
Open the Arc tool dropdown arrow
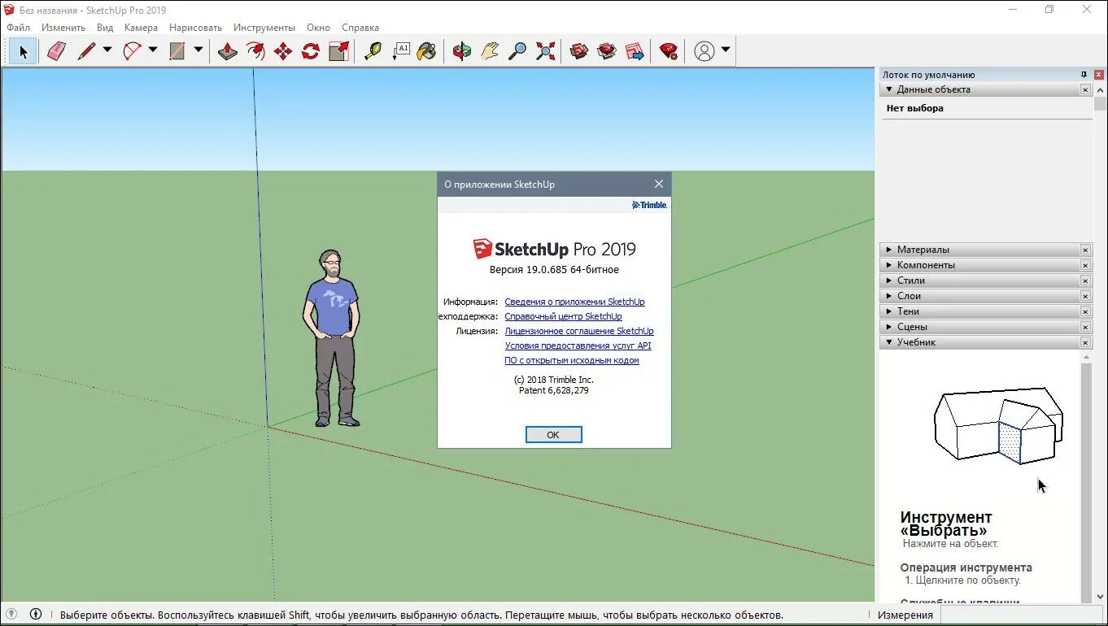(x=153, y=50)
